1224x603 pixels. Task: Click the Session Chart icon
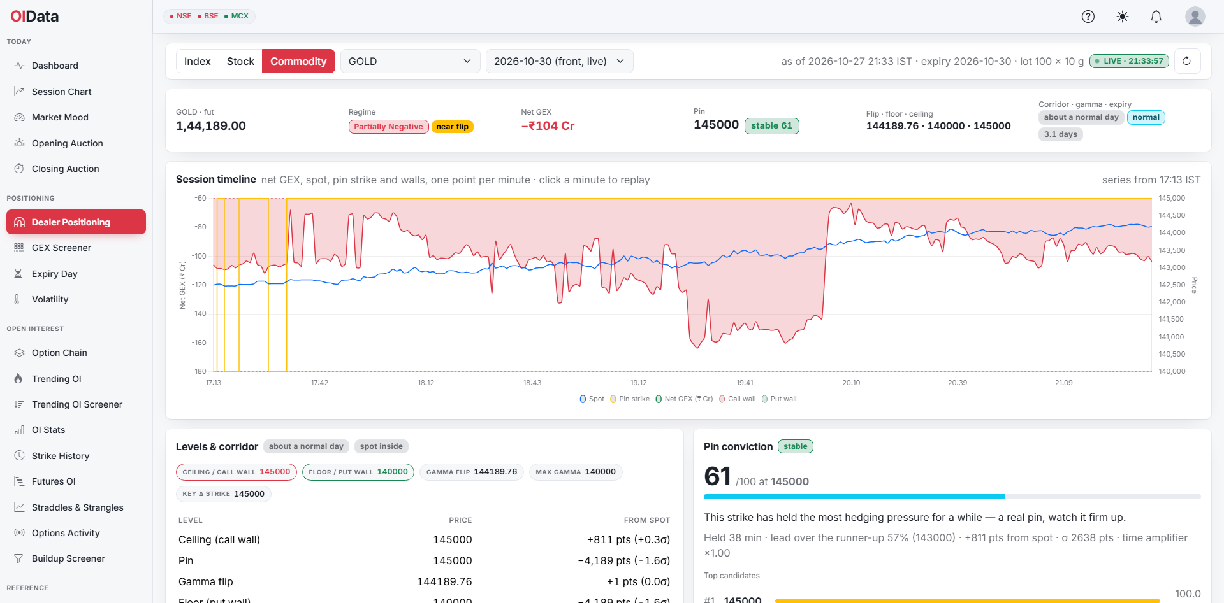(x=19, y=92)
